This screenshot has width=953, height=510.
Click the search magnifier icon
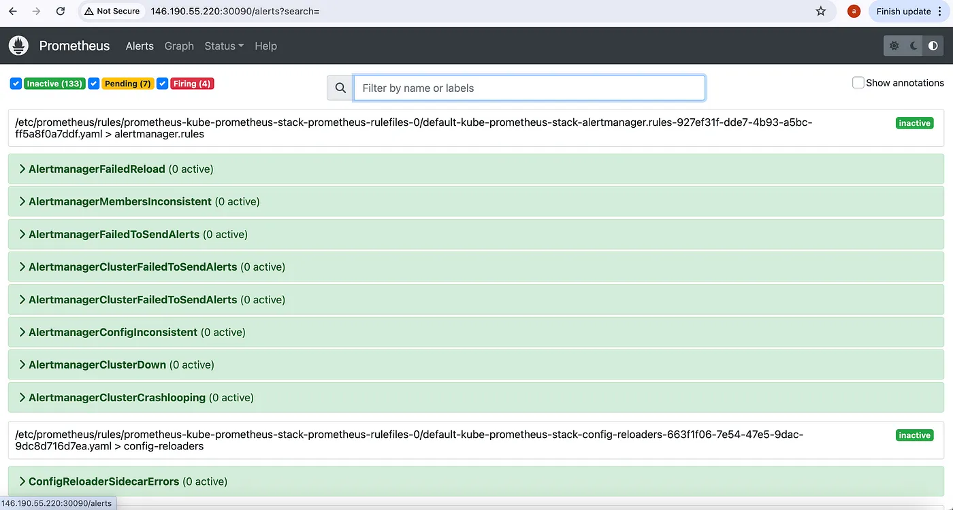340,88
